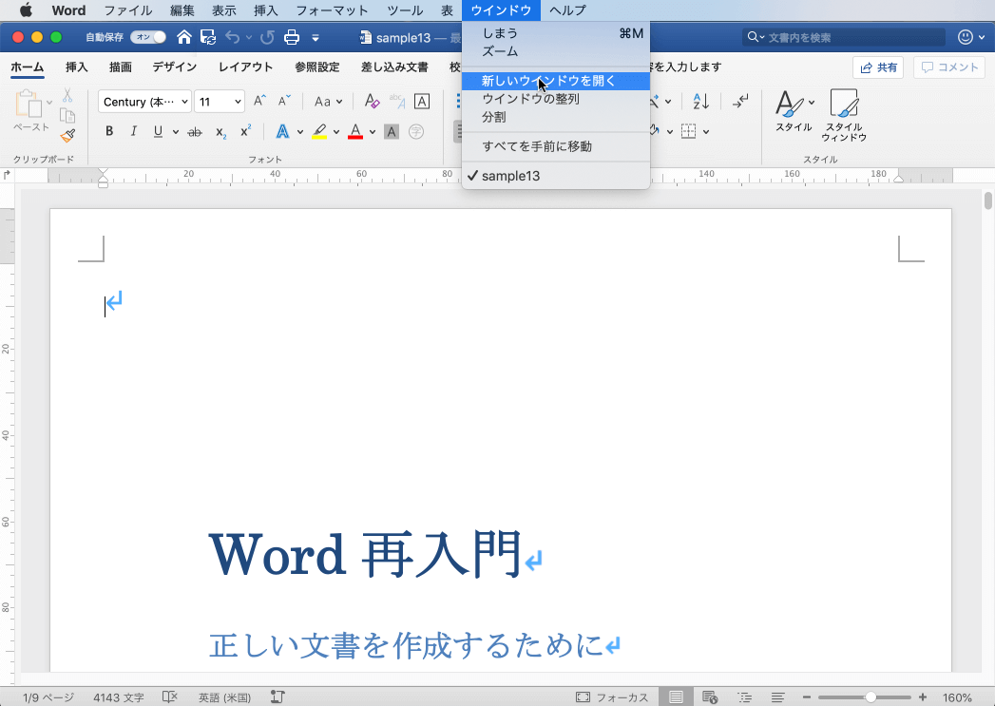Image resolution: width=995 pixels, height=706 pixels.
Task: Click the 4143 文字 word count
Action: point(118,697)
